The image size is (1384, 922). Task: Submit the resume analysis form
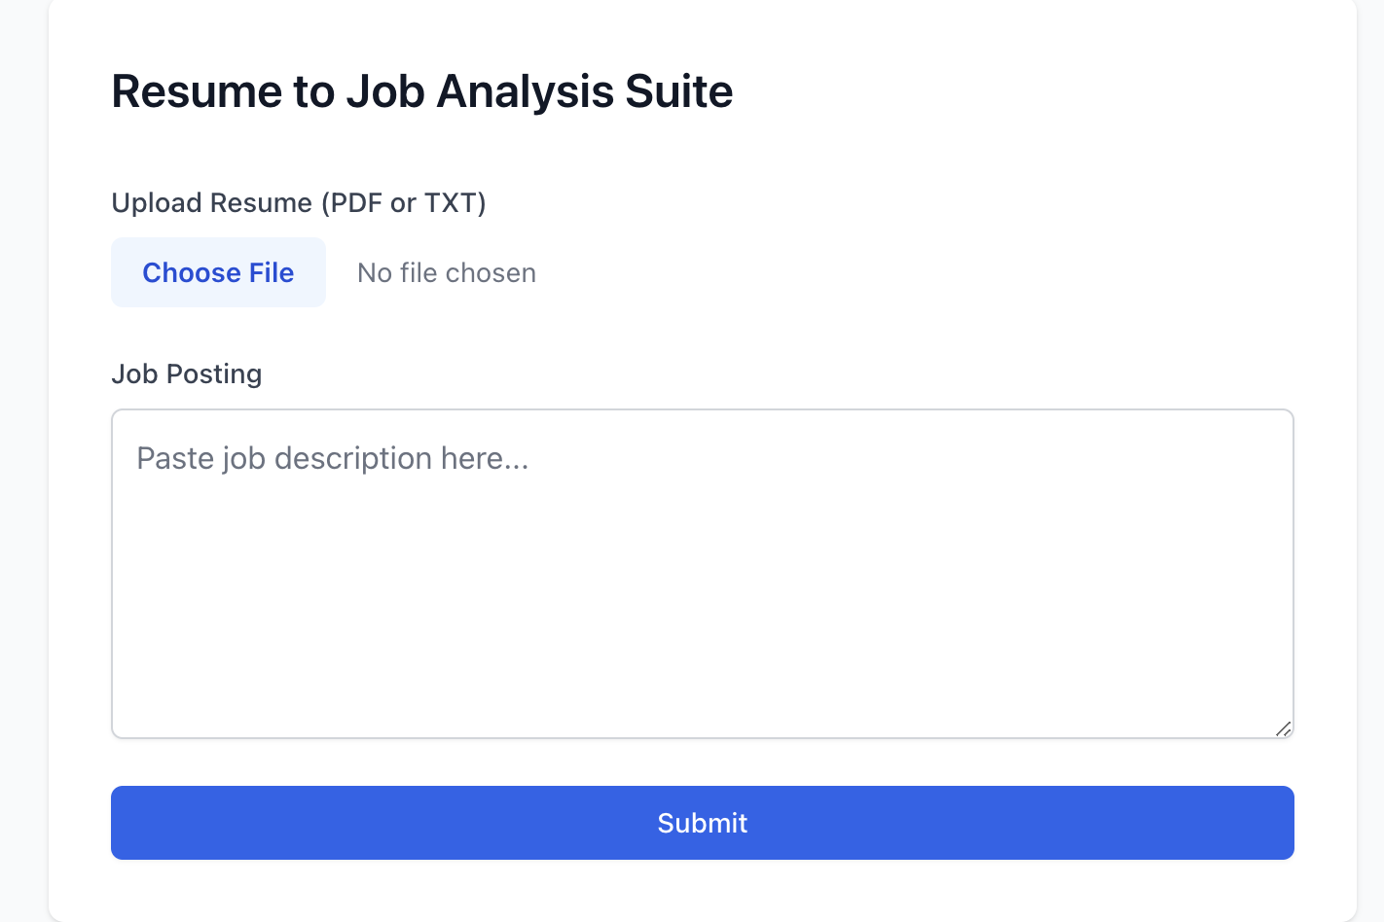click(x=702, y=823)
